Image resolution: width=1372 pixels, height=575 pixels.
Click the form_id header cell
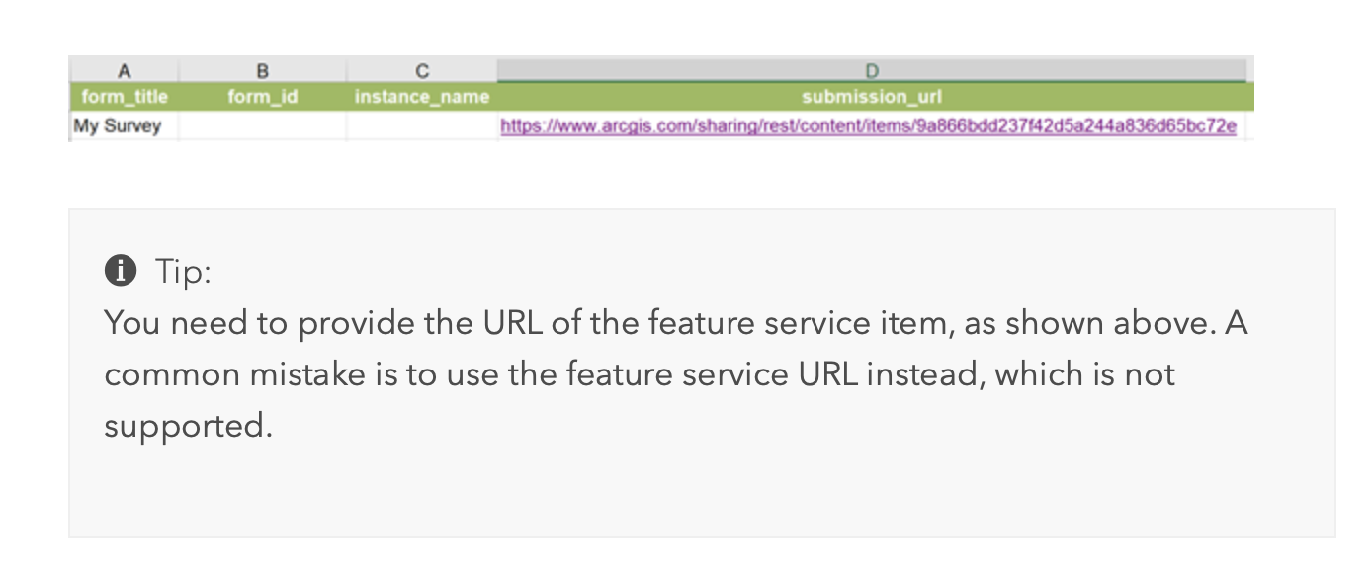[x=262, y=97]
